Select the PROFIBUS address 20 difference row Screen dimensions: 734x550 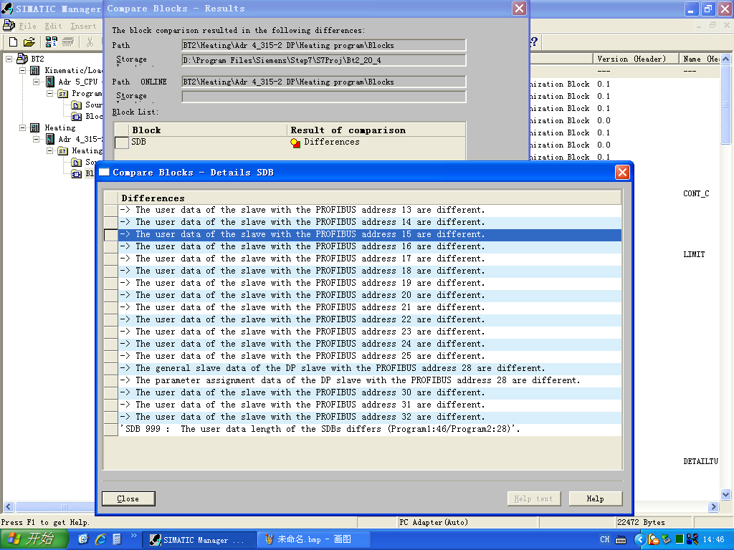pos(371,295)
